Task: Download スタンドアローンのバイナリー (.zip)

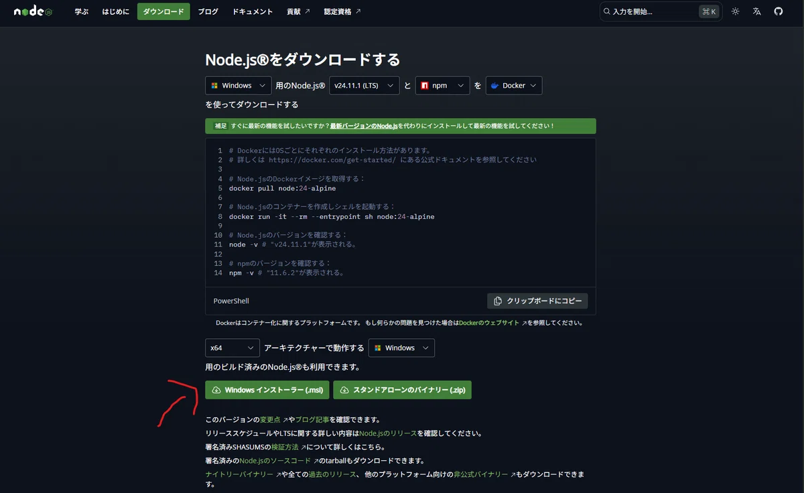Action: (x=402, y=390)
